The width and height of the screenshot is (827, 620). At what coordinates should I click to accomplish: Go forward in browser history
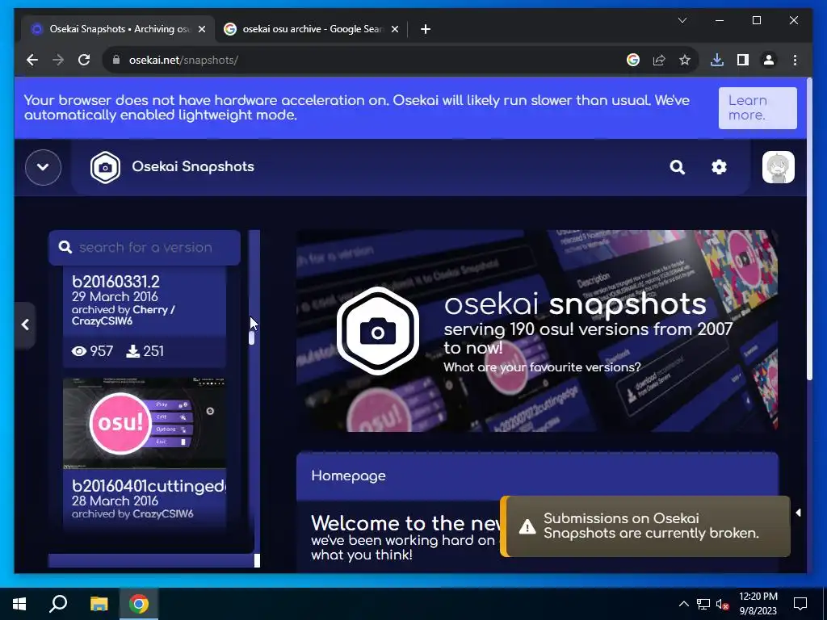[x=58, y=60]
